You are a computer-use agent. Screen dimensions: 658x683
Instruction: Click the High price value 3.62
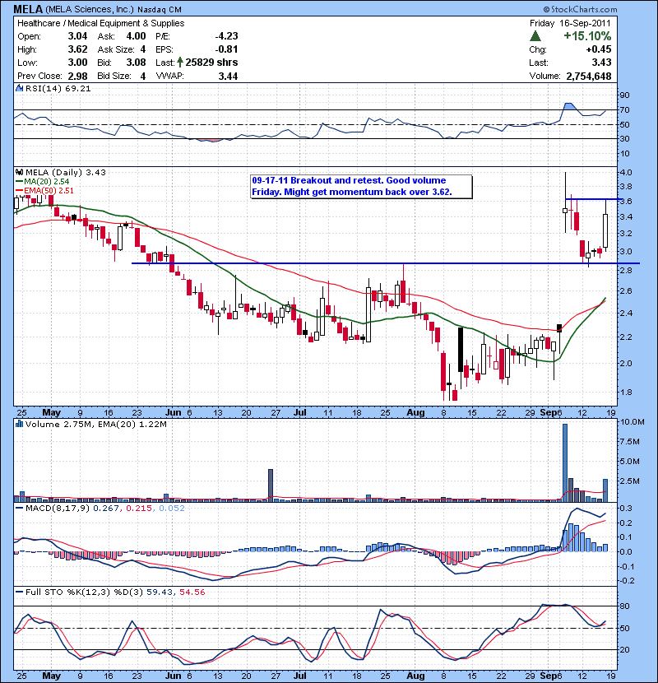click(x=77, y=49)
